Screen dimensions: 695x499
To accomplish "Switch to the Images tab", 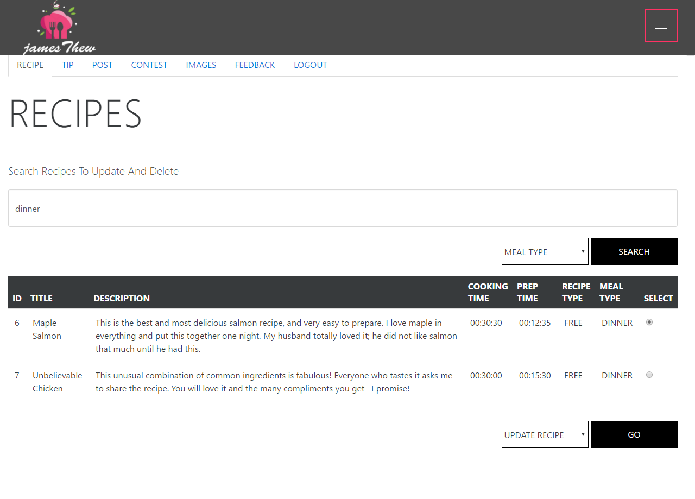I will click(201, 65).
